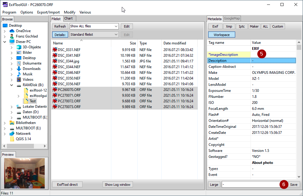
Task: Click the Videos film icon in tree
Action: tap(19, 80)
